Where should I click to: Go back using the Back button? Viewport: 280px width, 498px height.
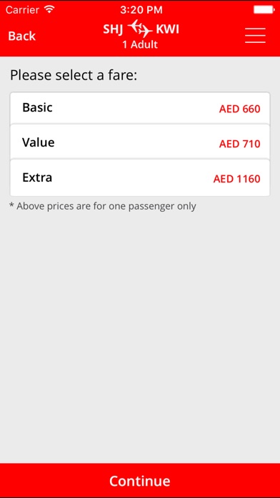[21, 36]
